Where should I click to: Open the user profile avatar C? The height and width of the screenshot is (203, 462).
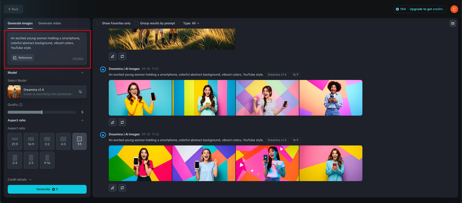454,9
